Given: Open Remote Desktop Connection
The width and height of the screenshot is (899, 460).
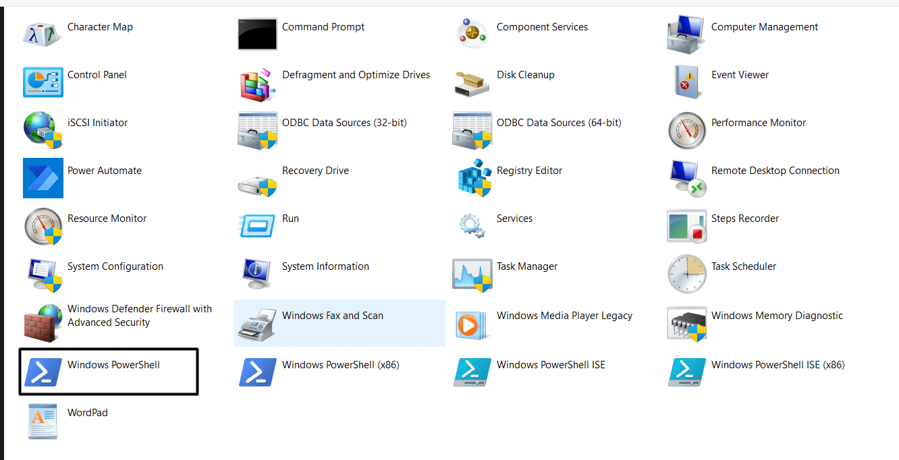Looking at the screenshot, I should [x=775, y=170].
